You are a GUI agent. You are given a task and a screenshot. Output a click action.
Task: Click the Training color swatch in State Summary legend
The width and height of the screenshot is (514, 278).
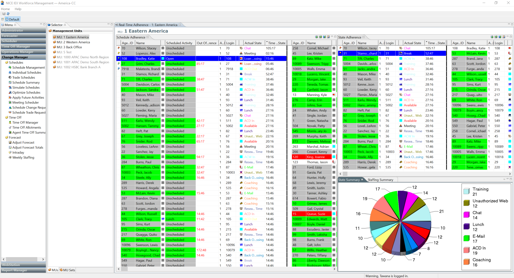[x=466, y=191]
